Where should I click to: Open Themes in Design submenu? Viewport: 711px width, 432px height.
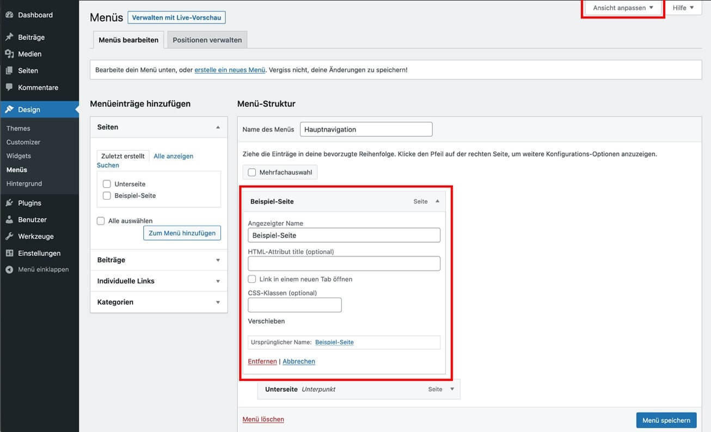click(19, 128)
